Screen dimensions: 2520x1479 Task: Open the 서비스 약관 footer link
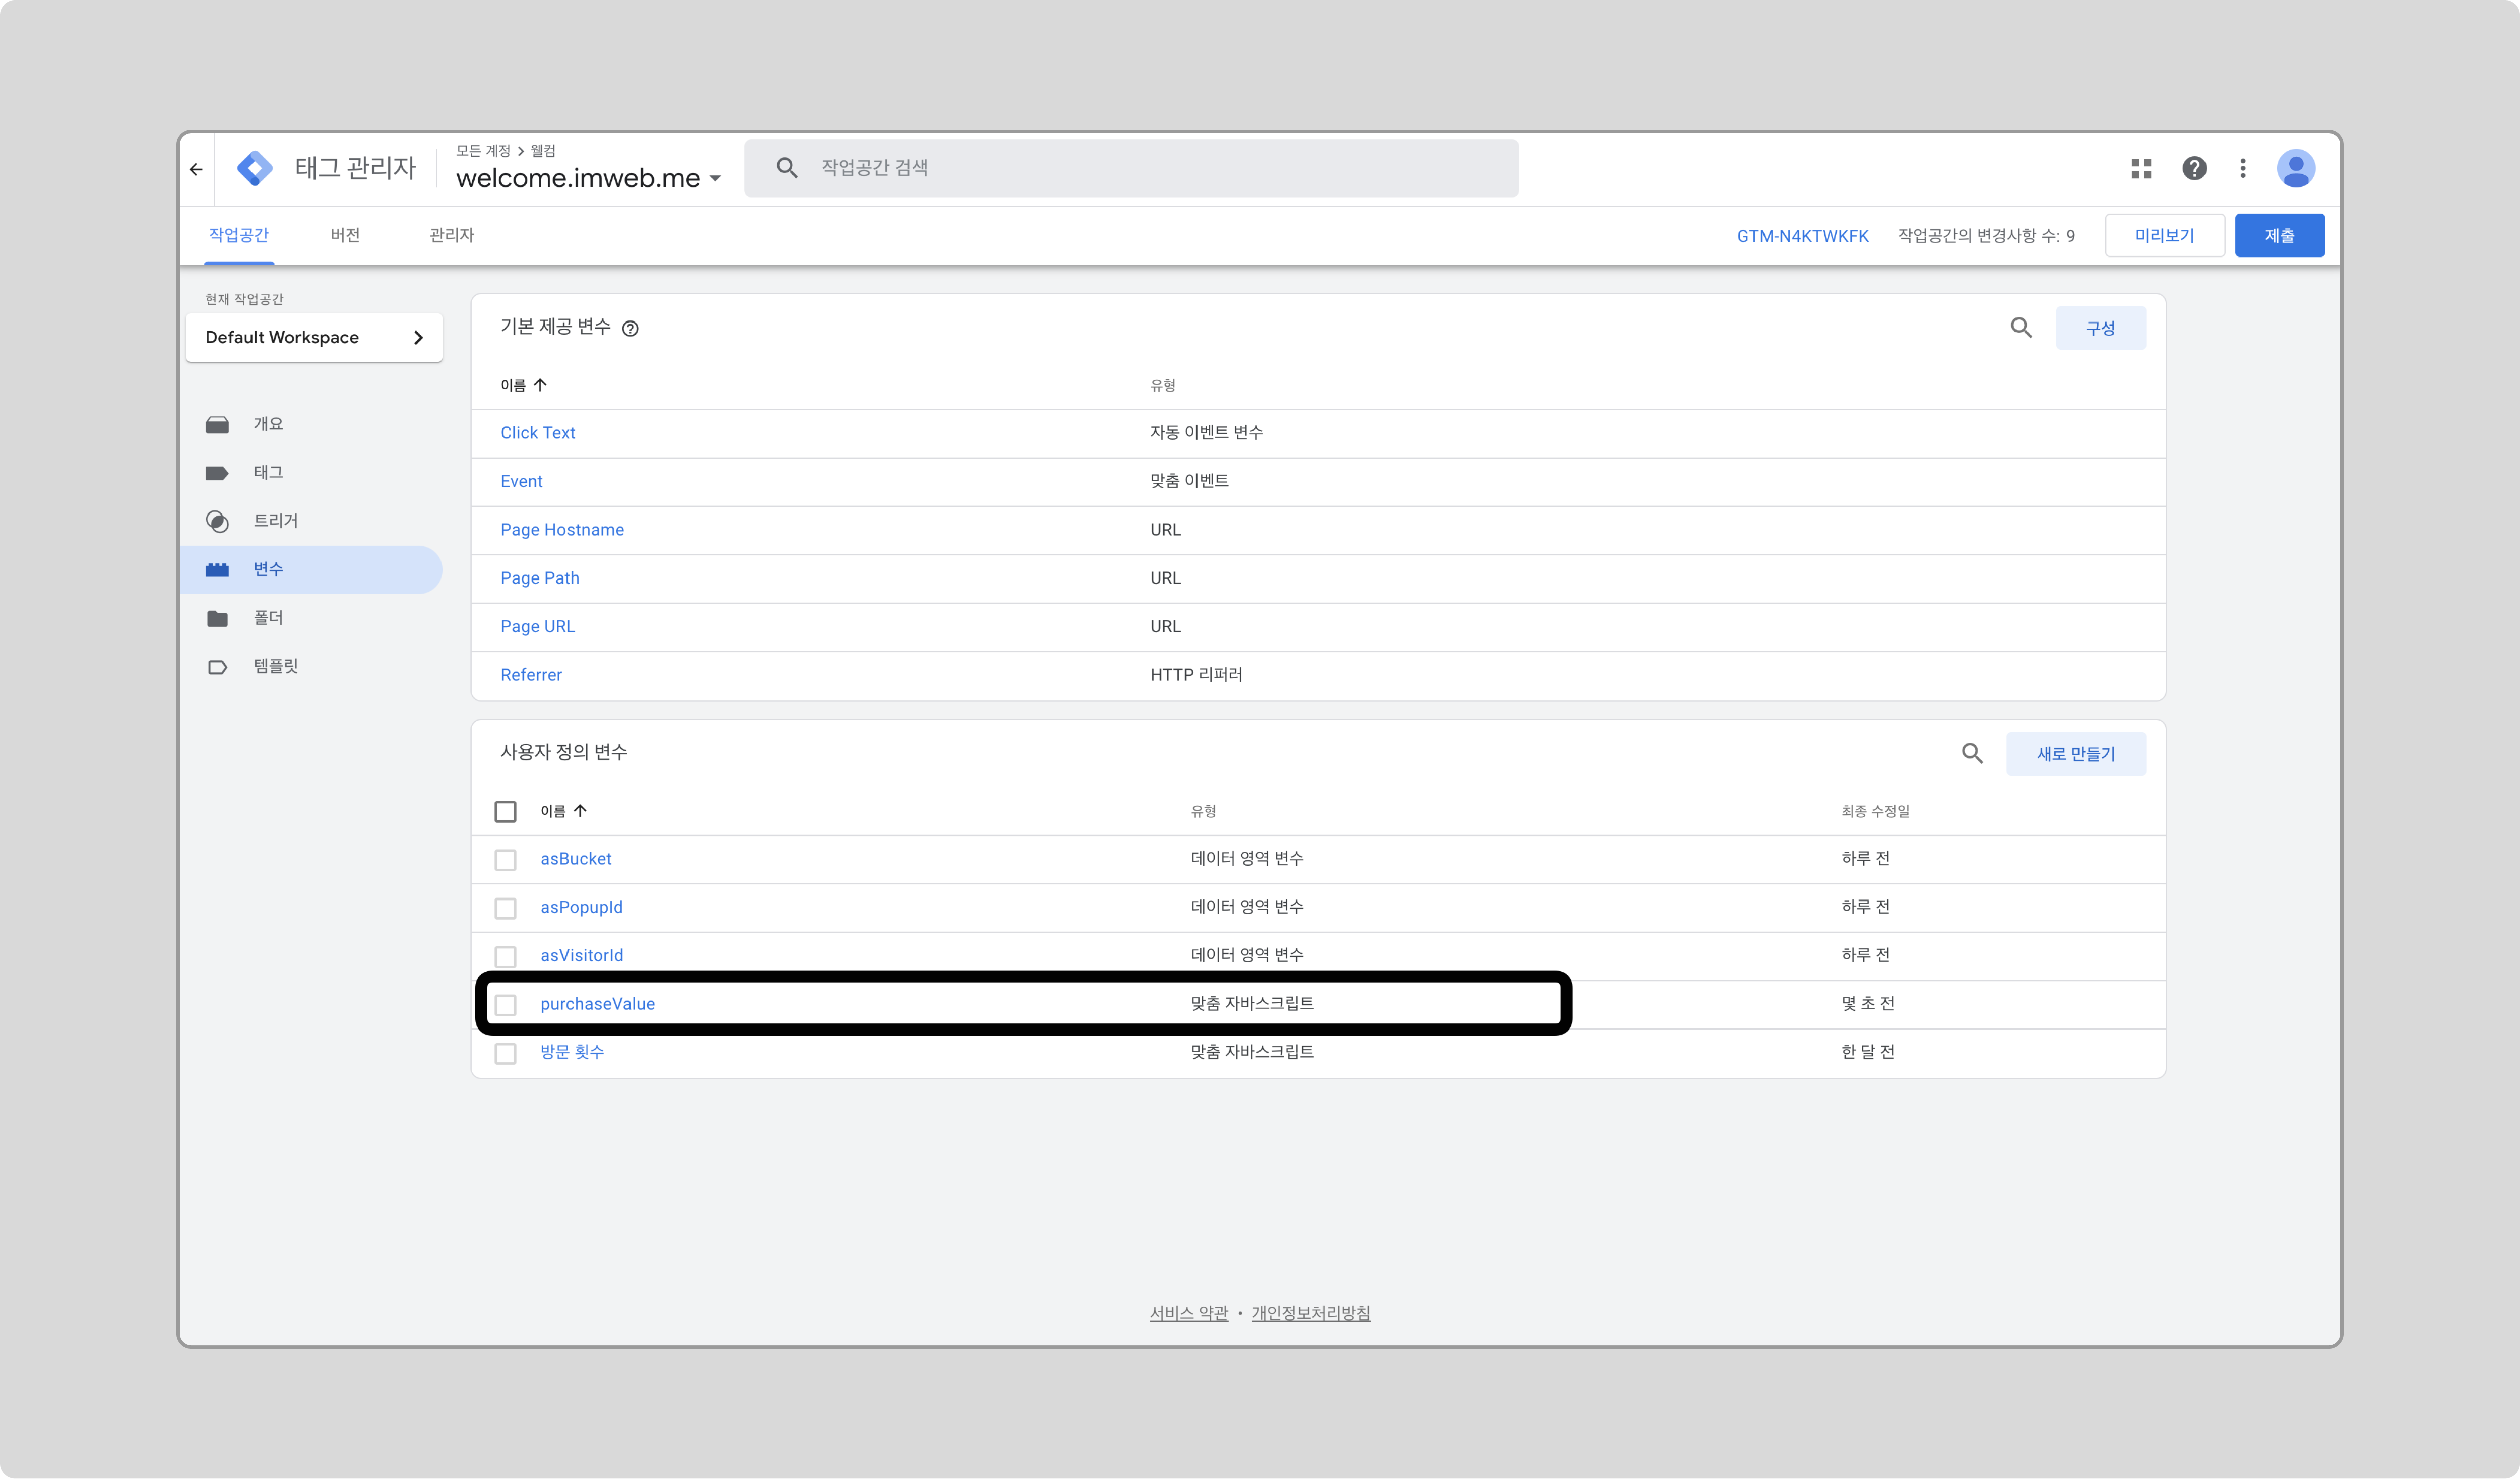click(x=1188, y=1313)
